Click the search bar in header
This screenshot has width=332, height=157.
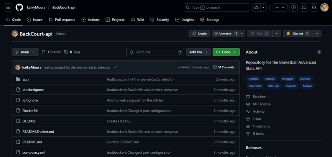coord(217,7)
